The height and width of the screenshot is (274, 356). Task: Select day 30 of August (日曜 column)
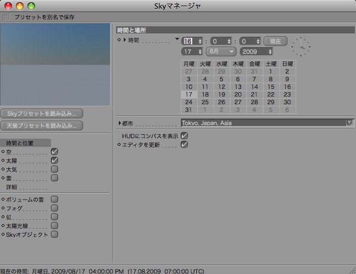click(287, 102)
